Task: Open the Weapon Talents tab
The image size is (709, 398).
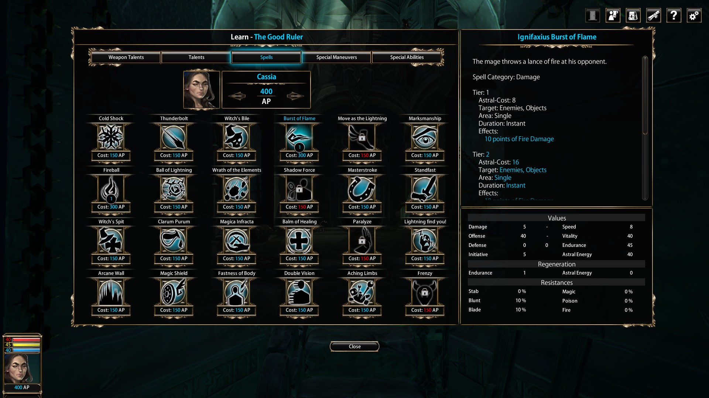Action: click(x=126, y=57)
